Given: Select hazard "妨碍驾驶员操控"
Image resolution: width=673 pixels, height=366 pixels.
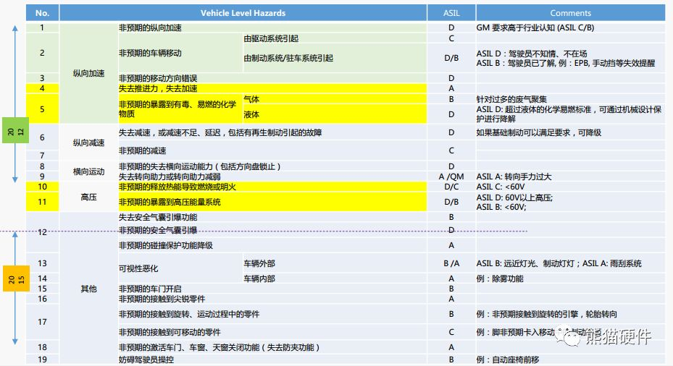Looking at the screenshot, I should 146,359.
